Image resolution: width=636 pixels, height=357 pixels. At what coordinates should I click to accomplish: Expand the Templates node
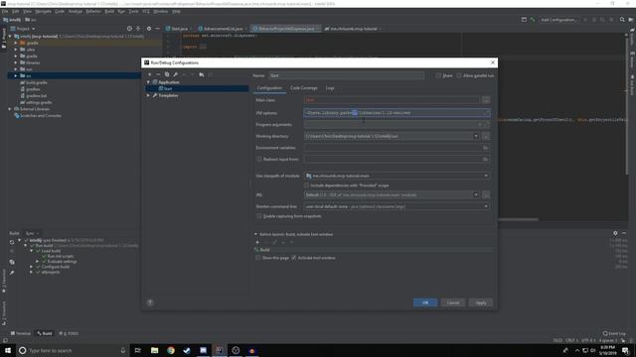tap(148, 95)
